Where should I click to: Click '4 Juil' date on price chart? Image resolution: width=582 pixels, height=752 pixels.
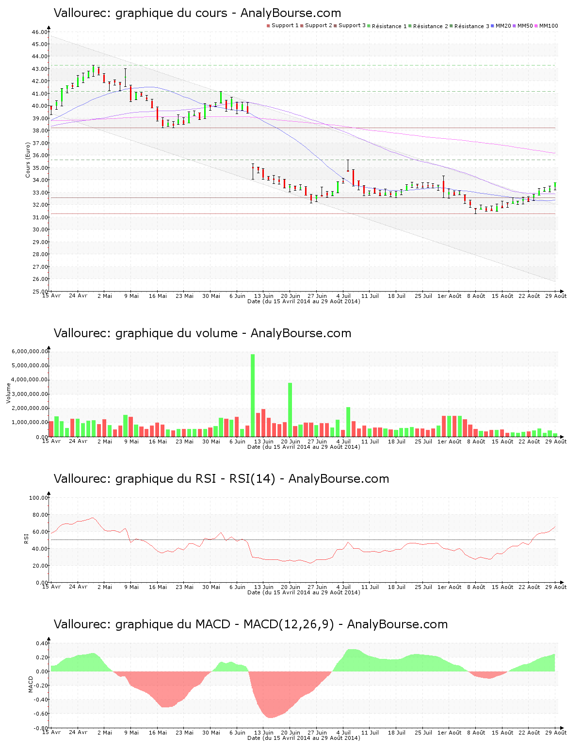343,296
